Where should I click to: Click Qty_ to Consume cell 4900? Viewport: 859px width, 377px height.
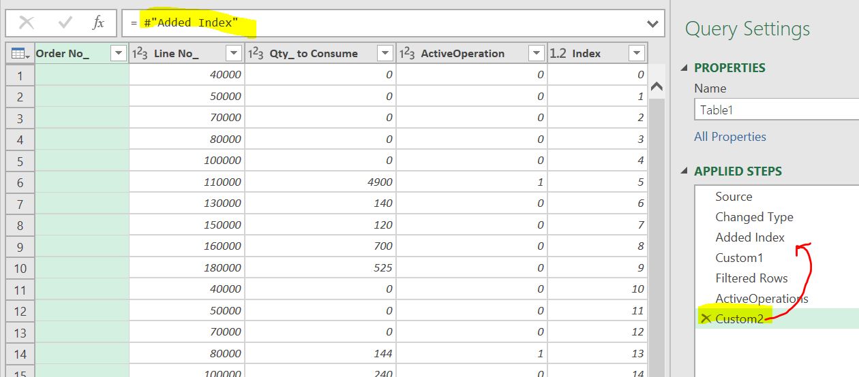pos(320,182)
